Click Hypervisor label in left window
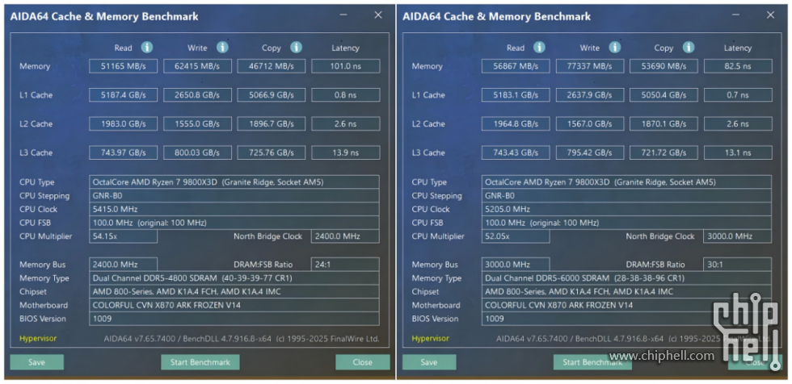Screen dimensions: 792x384 (x=38, y=339)
